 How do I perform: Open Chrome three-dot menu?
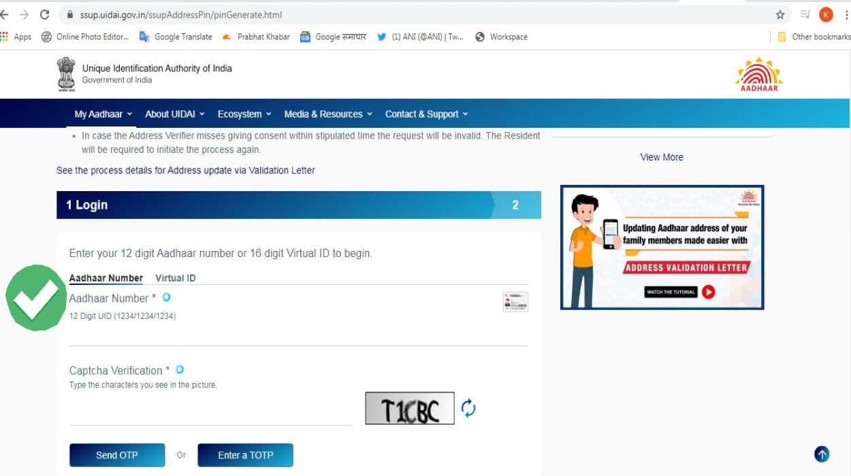(x=845, y=14)
